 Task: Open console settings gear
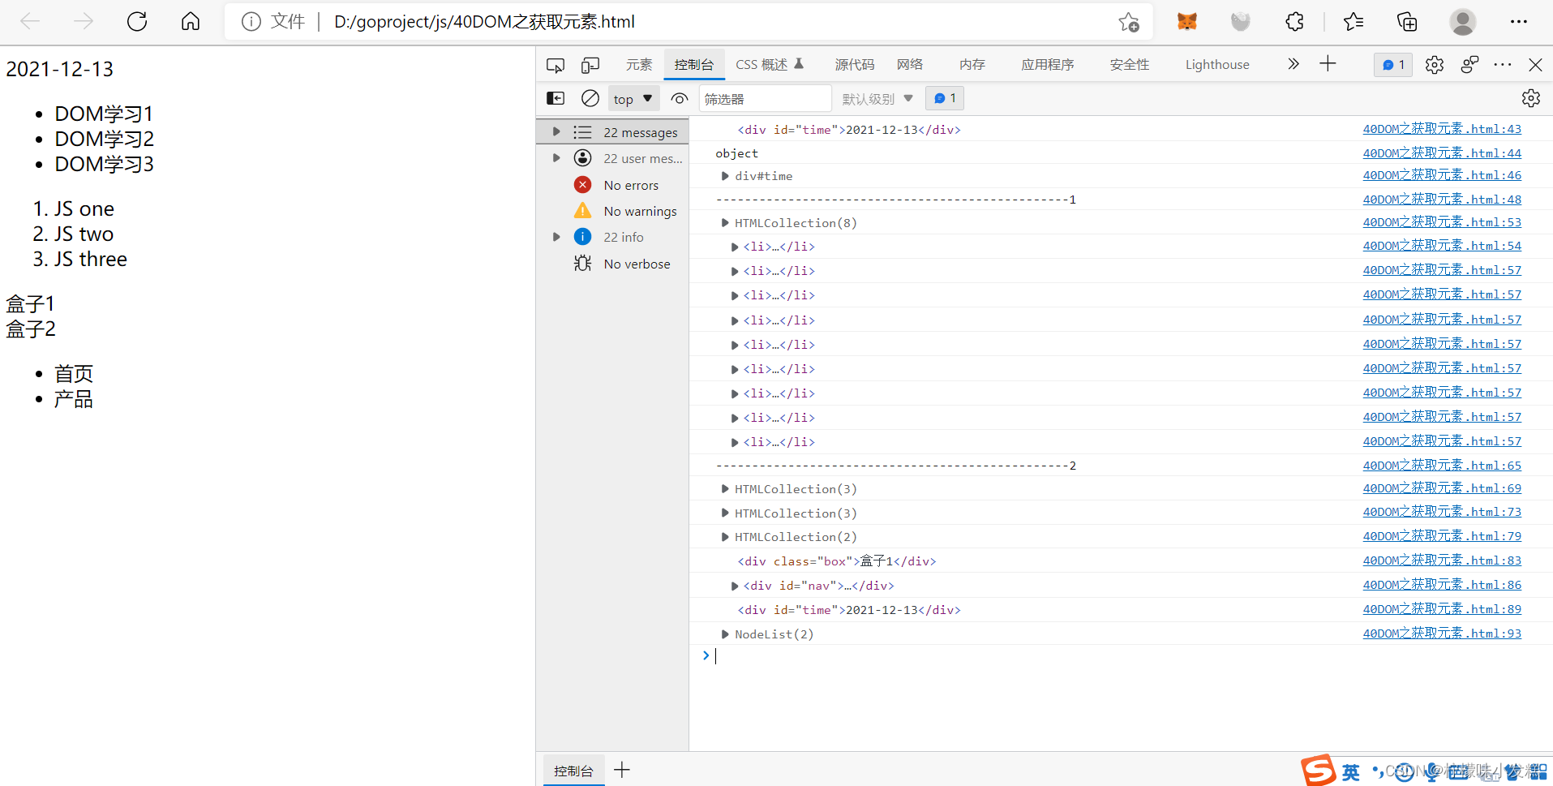click(x=1531, y=98)
